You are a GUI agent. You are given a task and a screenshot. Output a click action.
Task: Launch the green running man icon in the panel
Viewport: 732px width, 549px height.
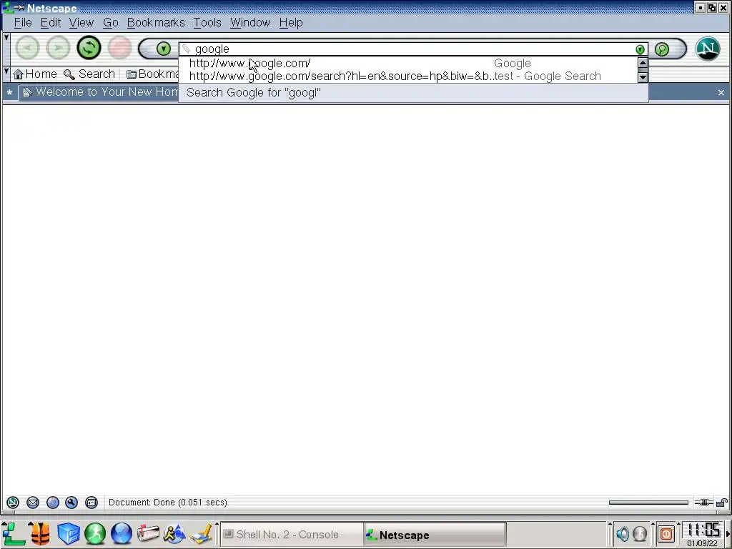[95, 534]
